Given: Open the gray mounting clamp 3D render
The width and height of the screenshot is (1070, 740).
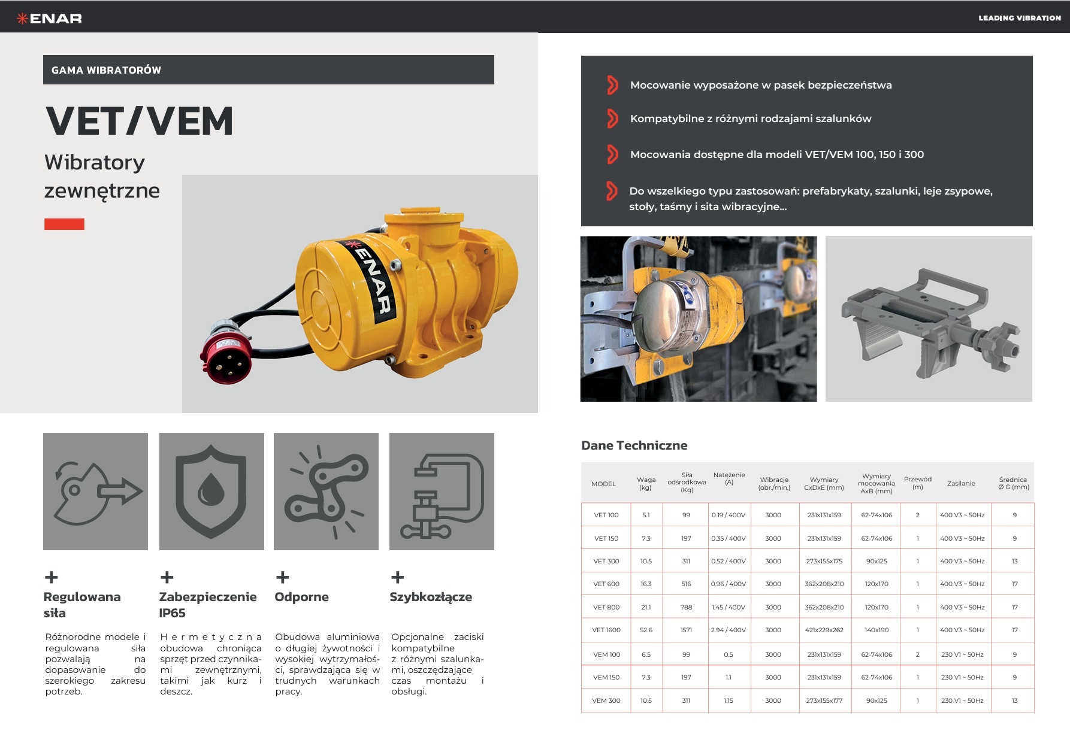Looking at the screenshot, I should point(928,319).
